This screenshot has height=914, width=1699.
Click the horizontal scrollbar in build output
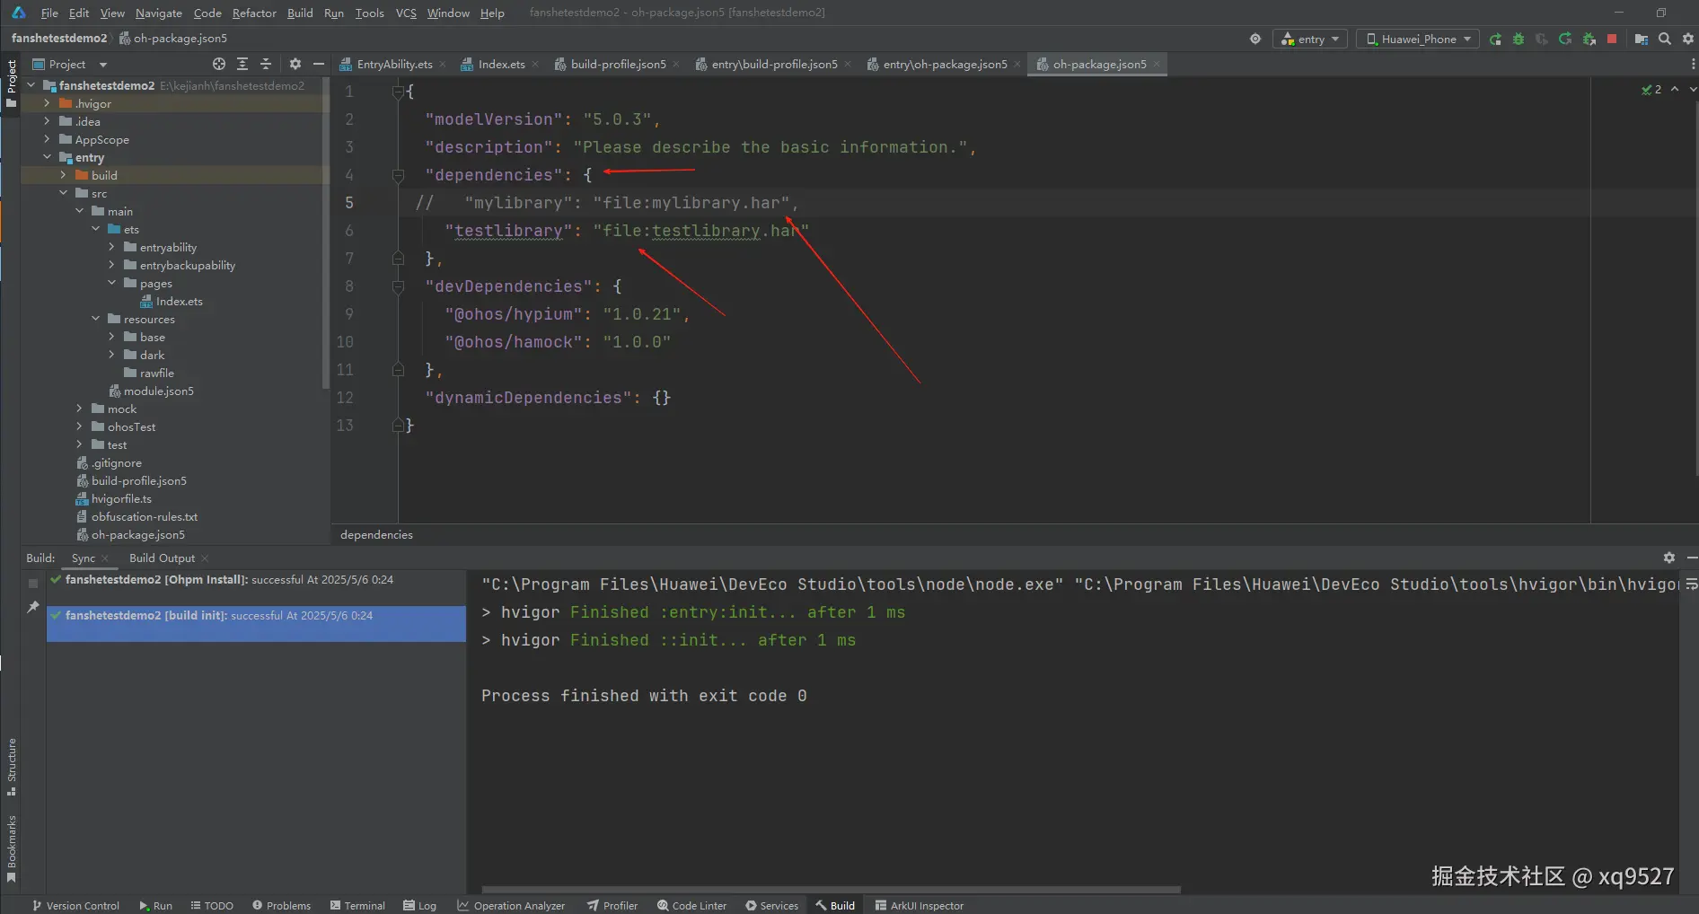(x=831, y=890)
